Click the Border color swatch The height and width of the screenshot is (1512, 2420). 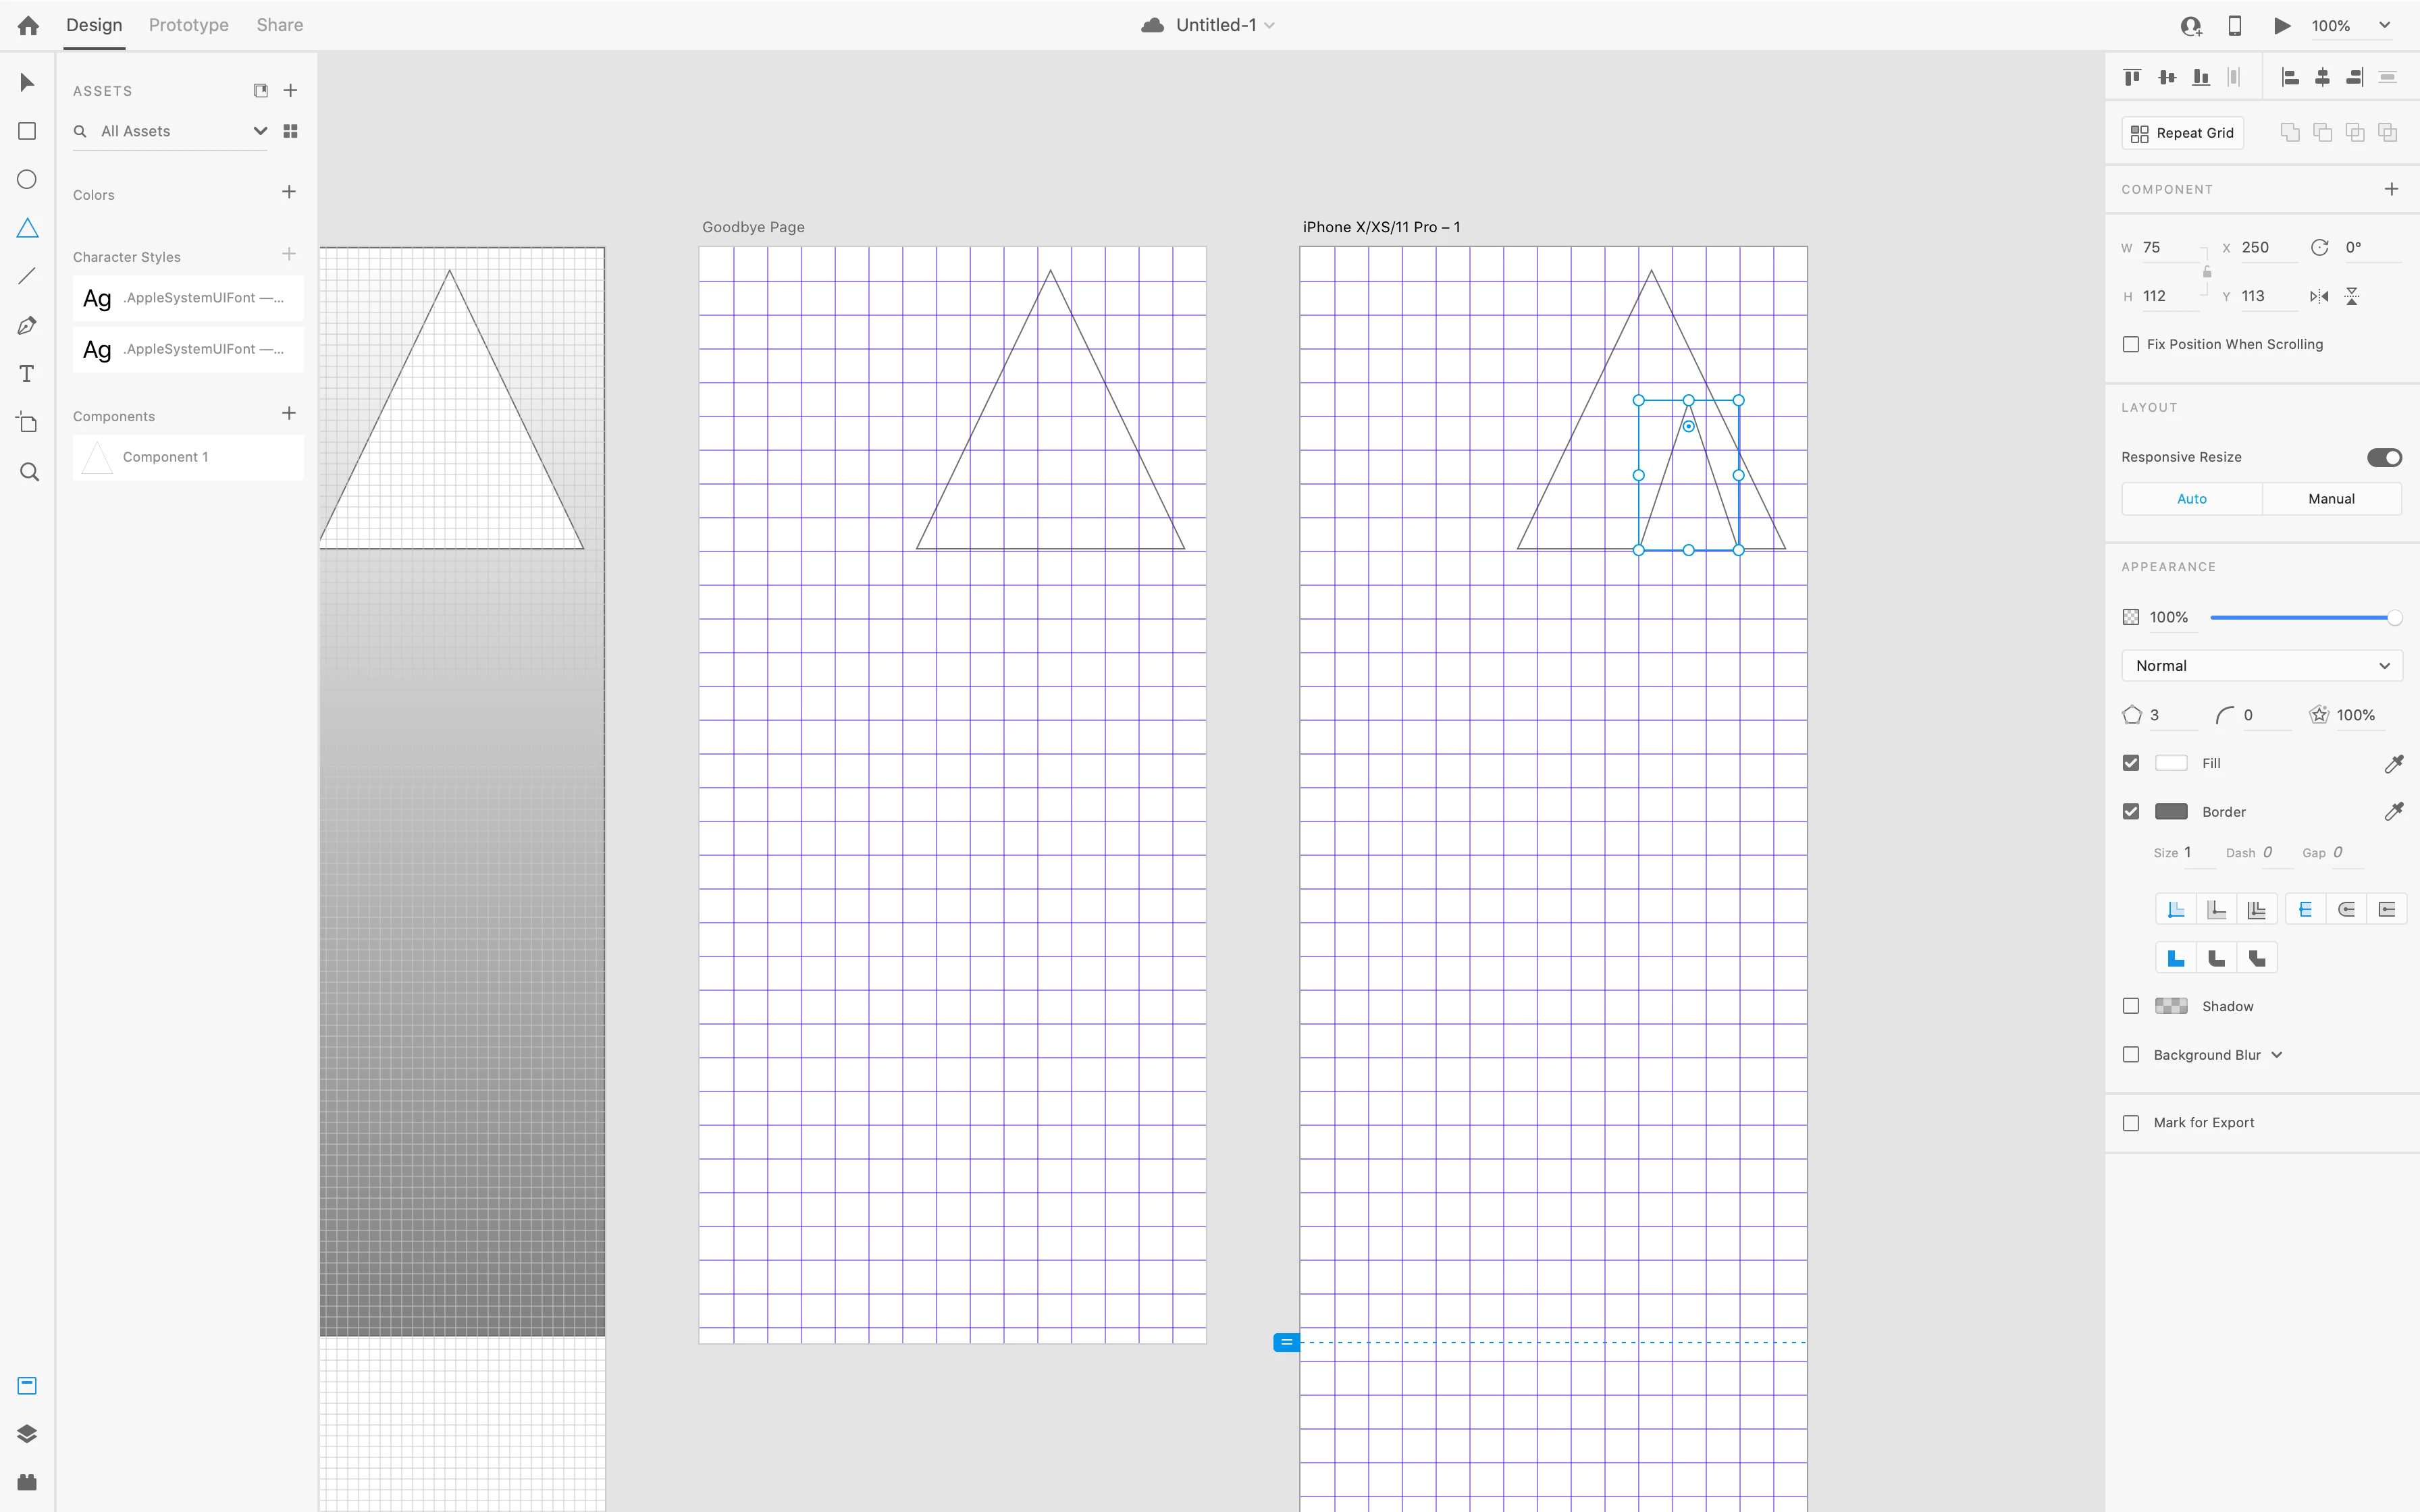(2171, 812)
